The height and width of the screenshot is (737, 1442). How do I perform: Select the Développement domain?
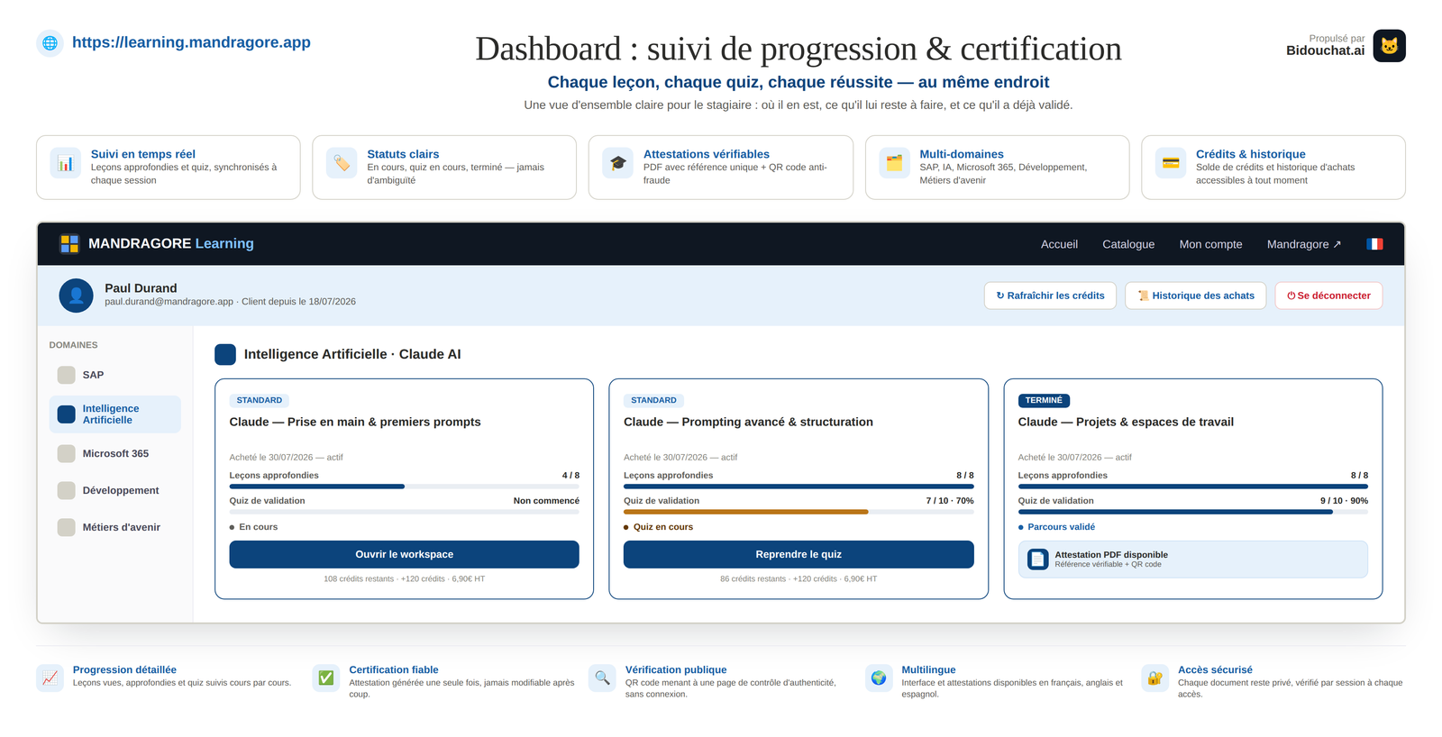pyautogui.click(x=114, y=490)
